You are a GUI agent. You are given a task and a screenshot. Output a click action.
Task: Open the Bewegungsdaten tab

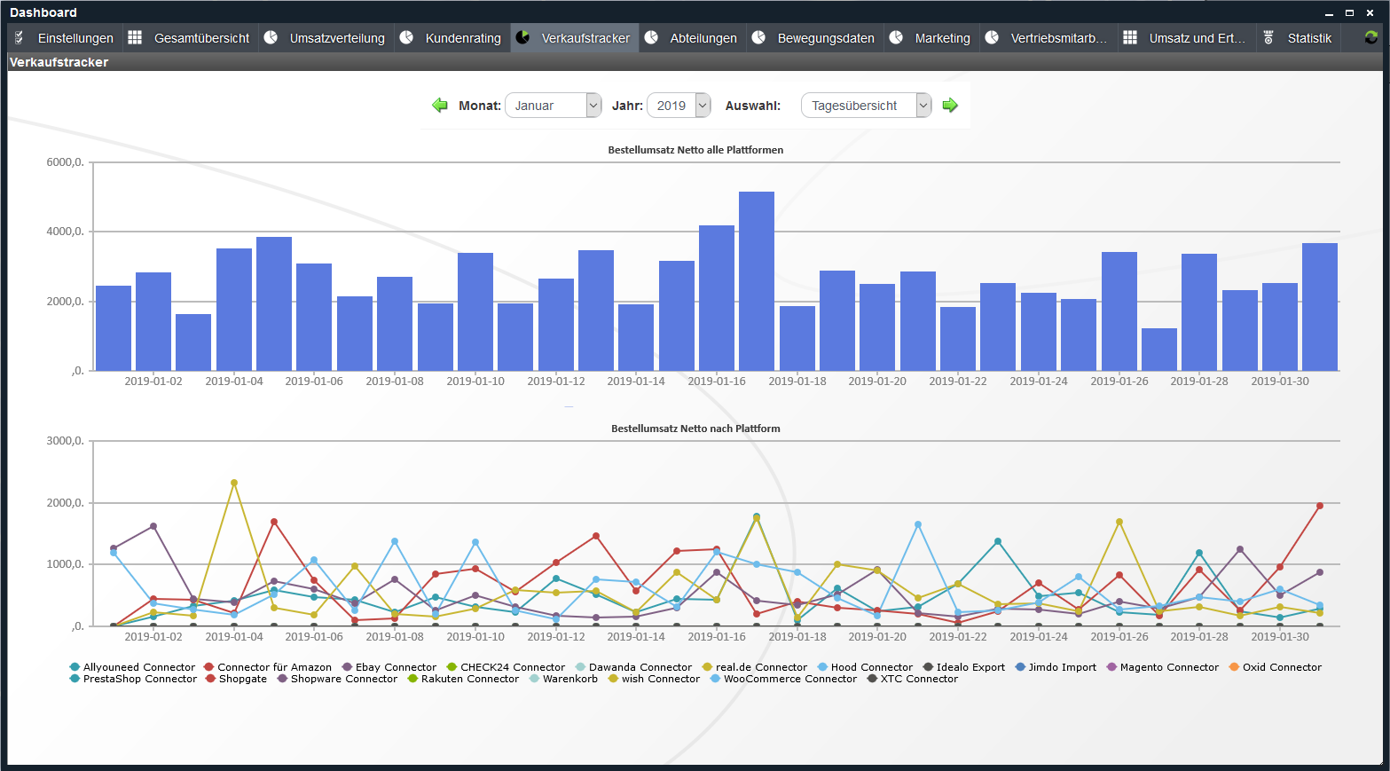point(825,38)
